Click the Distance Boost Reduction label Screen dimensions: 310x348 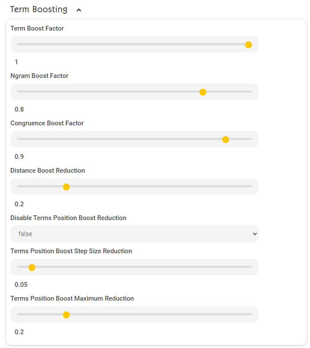(x=48, y=171)
